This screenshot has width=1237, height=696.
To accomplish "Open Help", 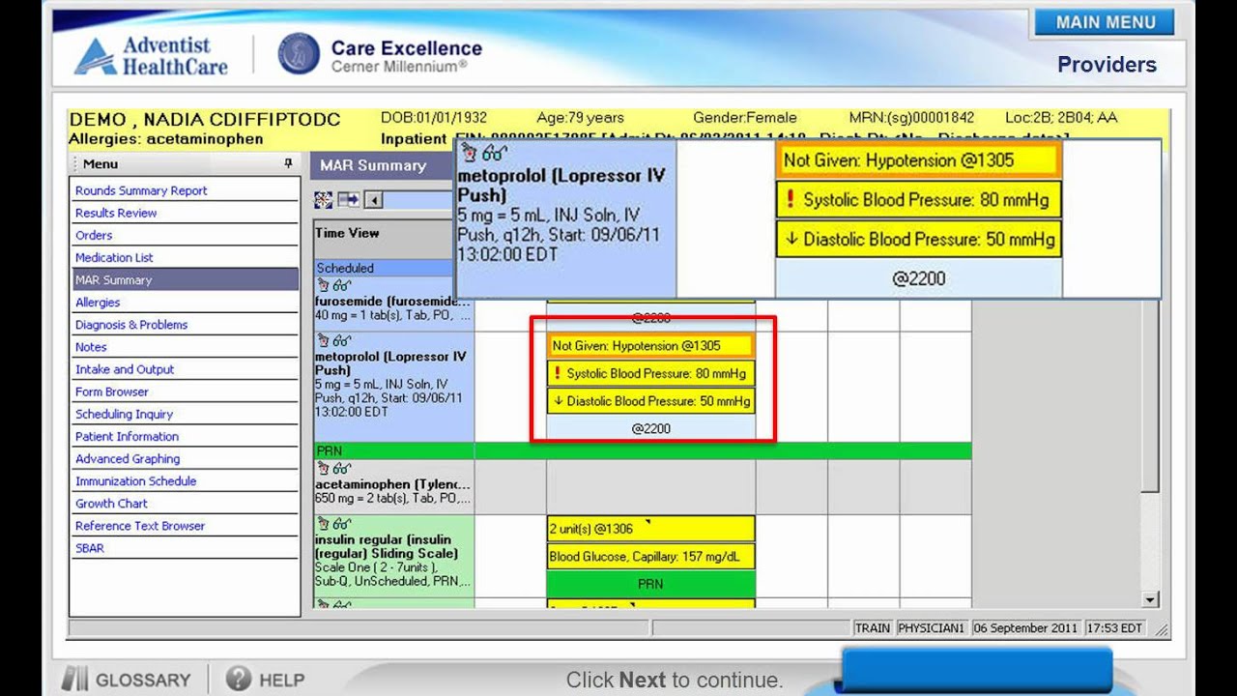I will (x=266, y=680).
